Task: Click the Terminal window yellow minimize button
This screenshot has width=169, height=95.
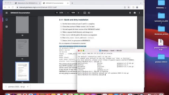Action: tap(81, 51)
